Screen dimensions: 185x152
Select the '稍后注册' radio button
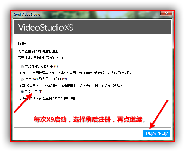[22, 92]
